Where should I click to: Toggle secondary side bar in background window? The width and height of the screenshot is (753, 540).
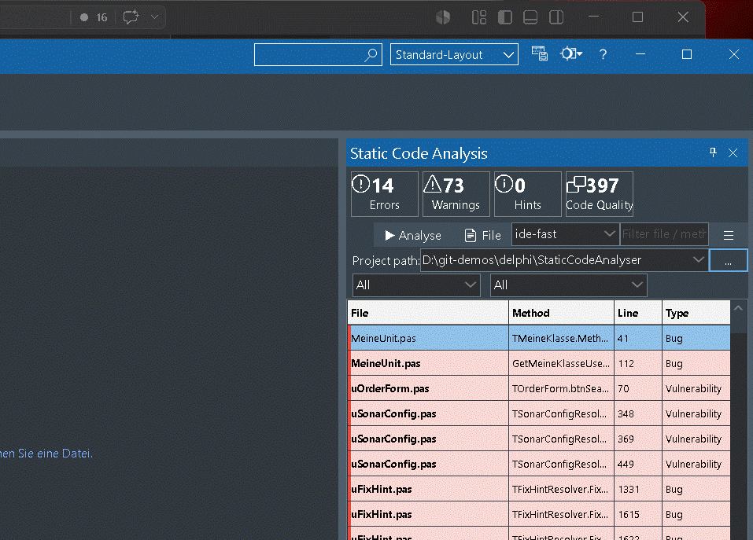point(556,17)
